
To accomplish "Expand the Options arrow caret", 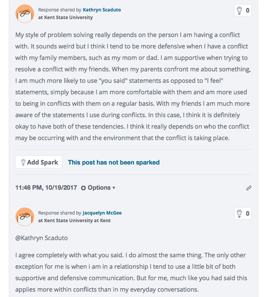I will click(x=114, y=188).
